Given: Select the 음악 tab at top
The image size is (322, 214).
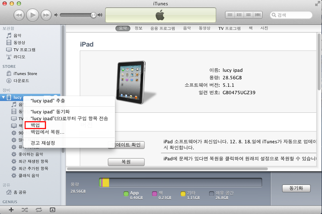Looking at the screenshot, I should (x=187, y=28).
